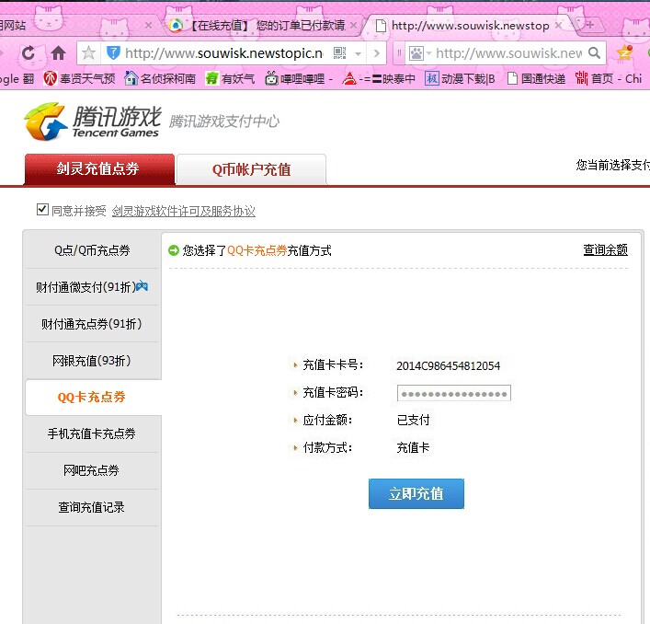Open the 哔哩哔哩 bookmark
The width and height of the screenshot is (650, 624).
[299, 78]
